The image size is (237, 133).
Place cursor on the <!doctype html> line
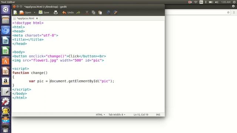click(x=28, y=23)
